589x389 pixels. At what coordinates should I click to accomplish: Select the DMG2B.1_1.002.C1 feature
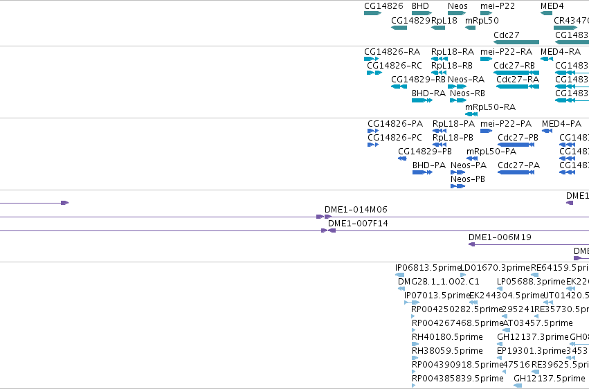point(401,289)
